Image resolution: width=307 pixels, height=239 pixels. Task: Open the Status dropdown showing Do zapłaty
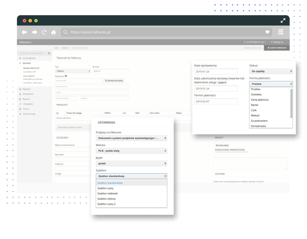point(271,71)
